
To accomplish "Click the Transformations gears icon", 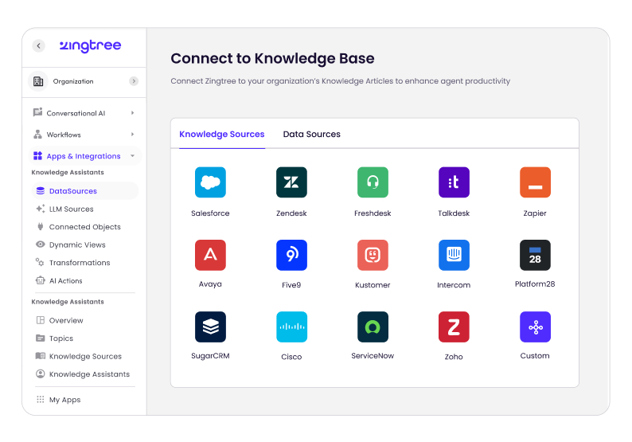I will tap(40, 262).
